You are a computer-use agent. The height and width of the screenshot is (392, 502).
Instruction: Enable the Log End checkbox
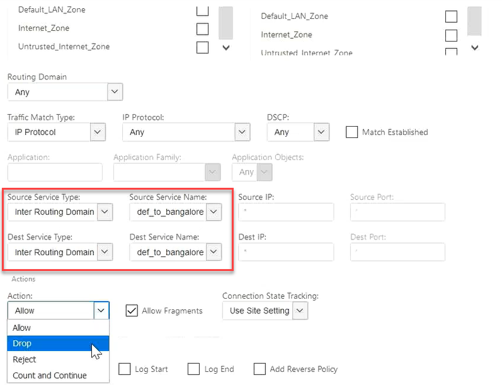click(x=194, y=369)
